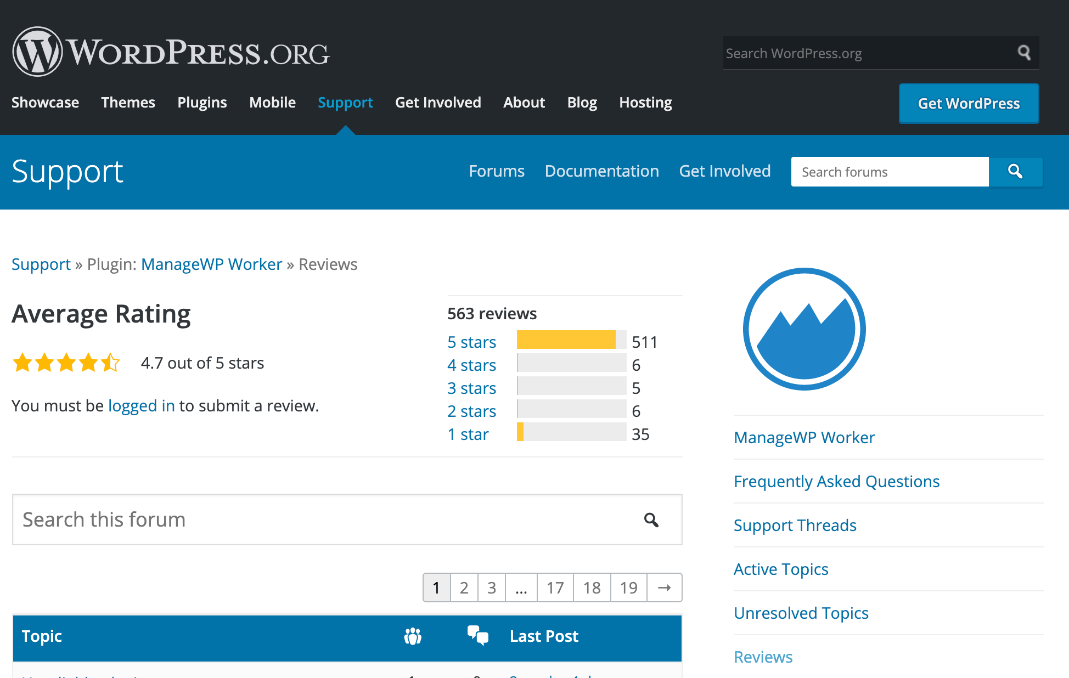This screenshot has height=678, width=1069.
Task: Open Frequently Asked Questions sidebar link
Action: coord(836,482)
